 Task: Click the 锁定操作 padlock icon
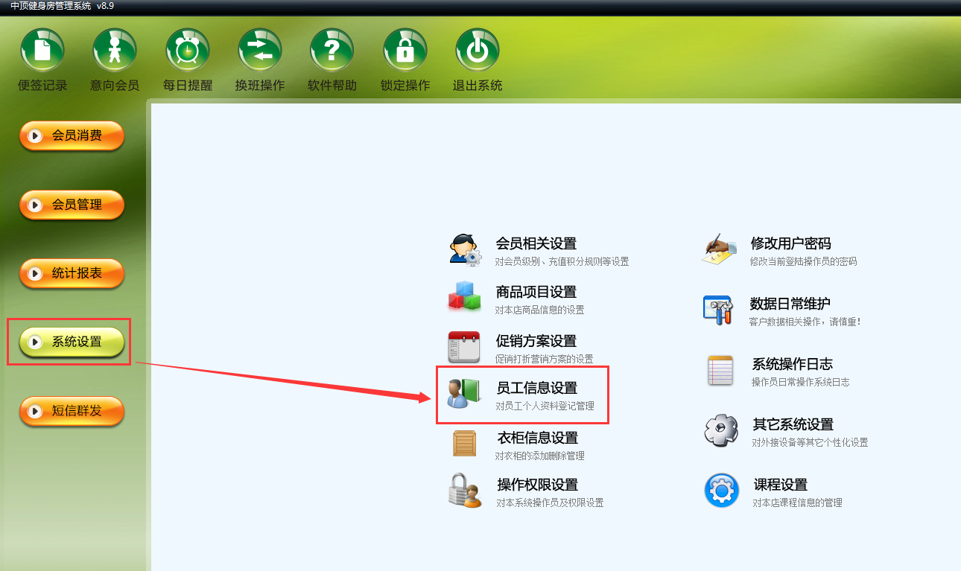405,50
